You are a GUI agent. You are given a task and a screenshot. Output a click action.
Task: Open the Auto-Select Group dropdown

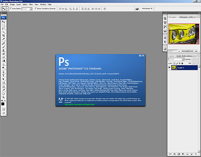27,9
